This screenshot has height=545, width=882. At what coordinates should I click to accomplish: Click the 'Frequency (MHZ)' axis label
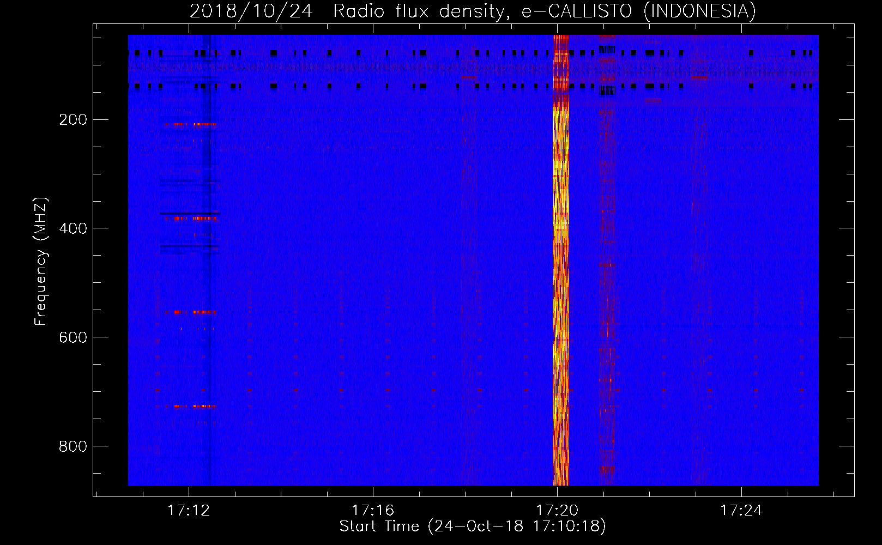pos(41,261)
